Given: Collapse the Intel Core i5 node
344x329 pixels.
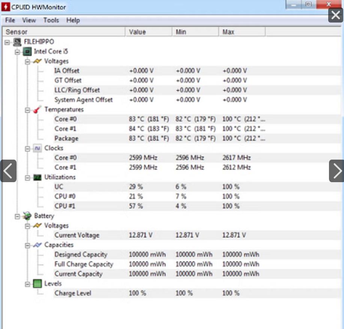Looking at the screenshot, I should [x=17, y=52].
